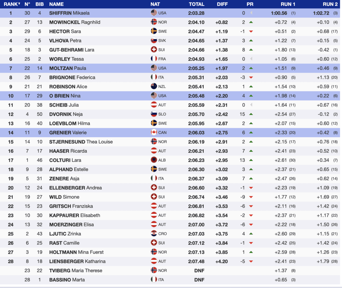Click the Canada flag next to Grenier
The image size is (342, 288).
(154, 132)
